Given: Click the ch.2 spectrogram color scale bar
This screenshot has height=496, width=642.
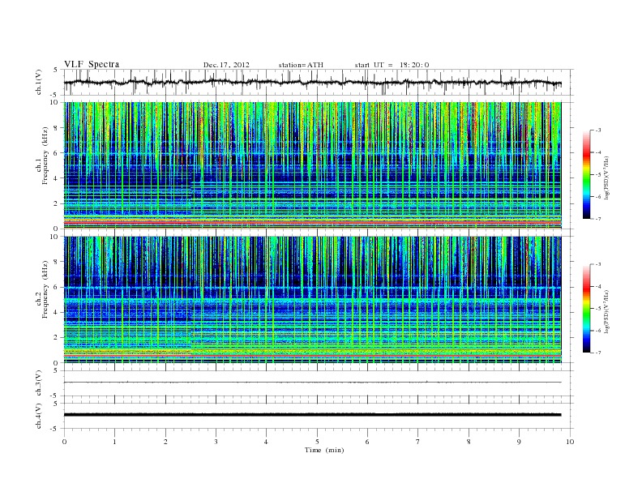Looking at the screenshot, I should point(586,309).
